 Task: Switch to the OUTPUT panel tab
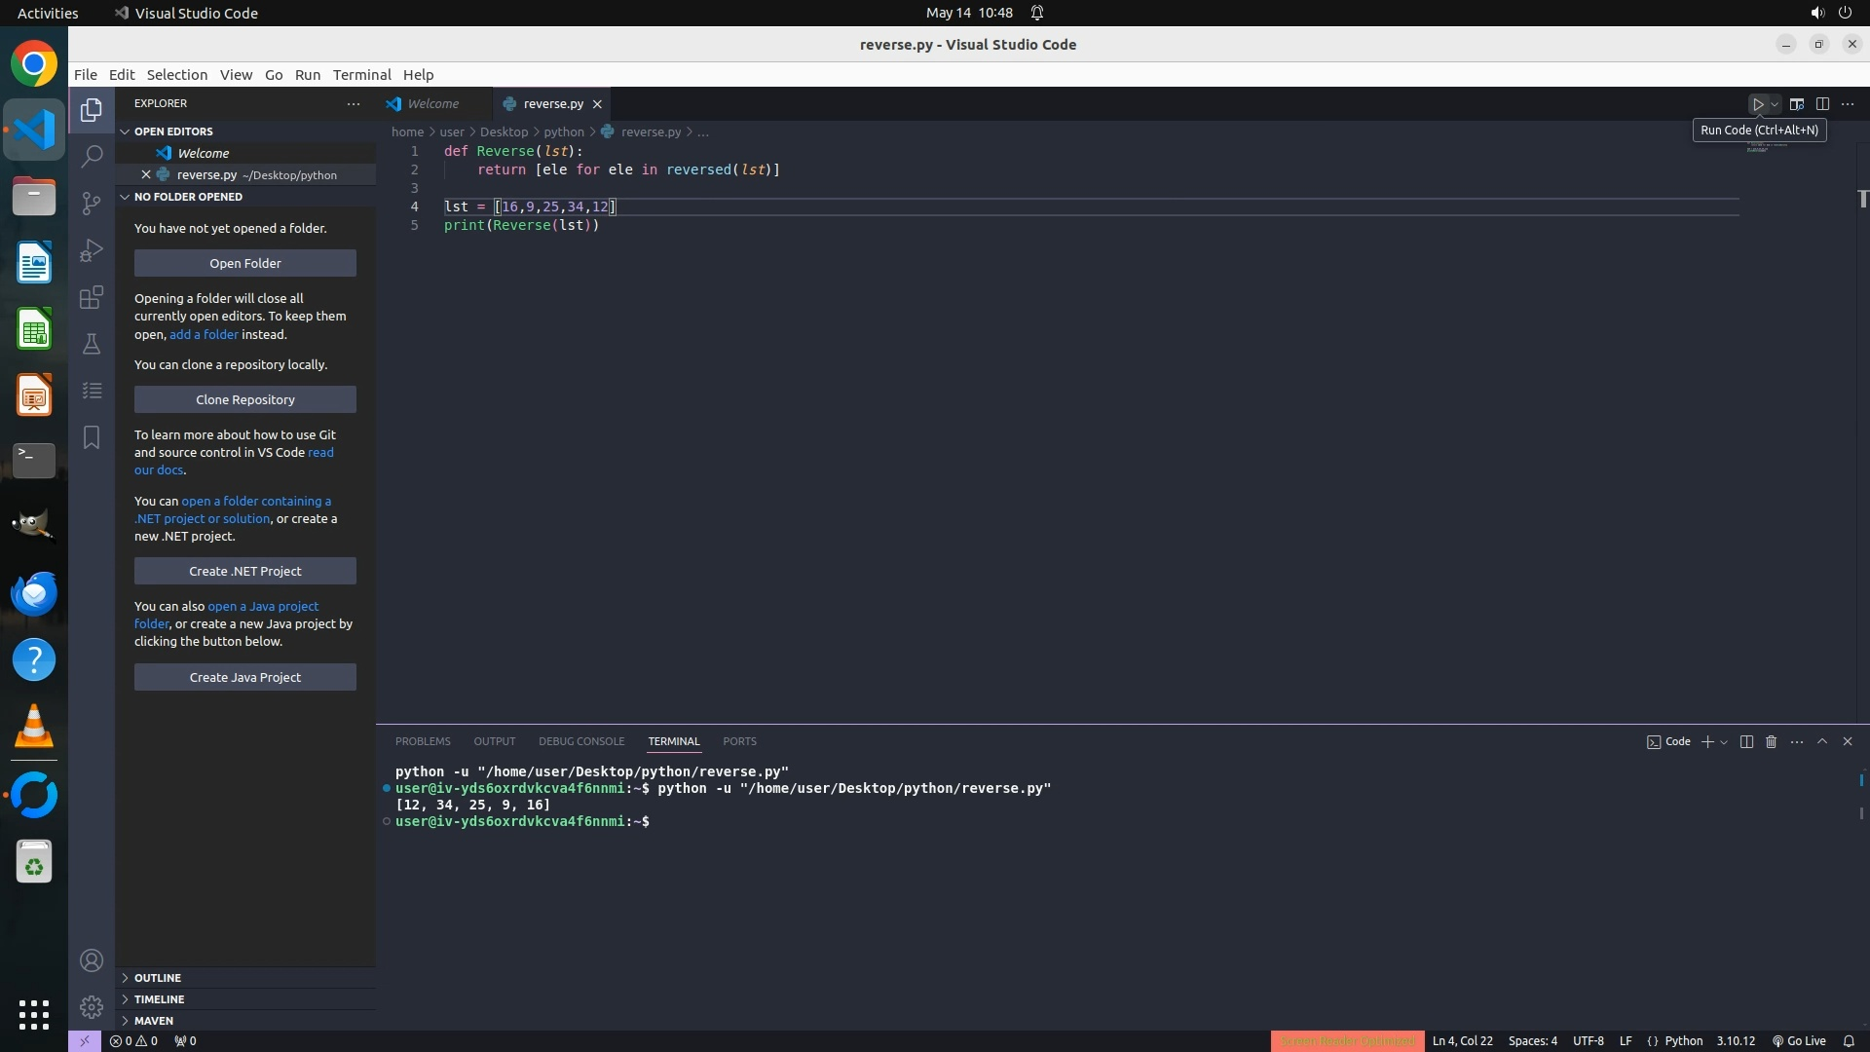click(494, 741)
